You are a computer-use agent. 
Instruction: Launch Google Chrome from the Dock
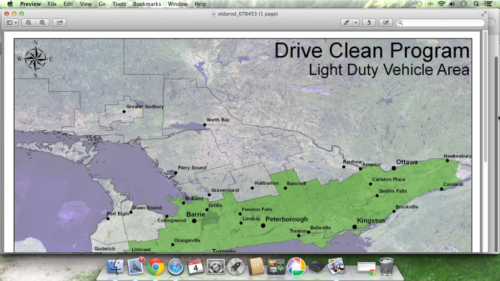click(x=155, y=266)
